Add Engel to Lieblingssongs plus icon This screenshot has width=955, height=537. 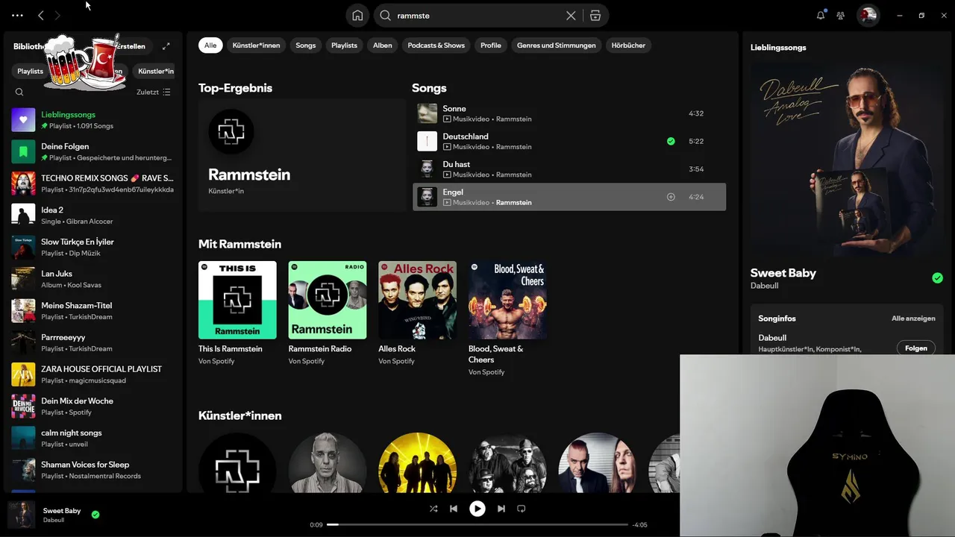[x=671, y=197]
